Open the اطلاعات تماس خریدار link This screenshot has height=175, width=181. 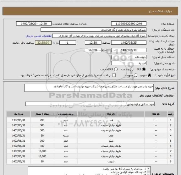pos(39,36)
